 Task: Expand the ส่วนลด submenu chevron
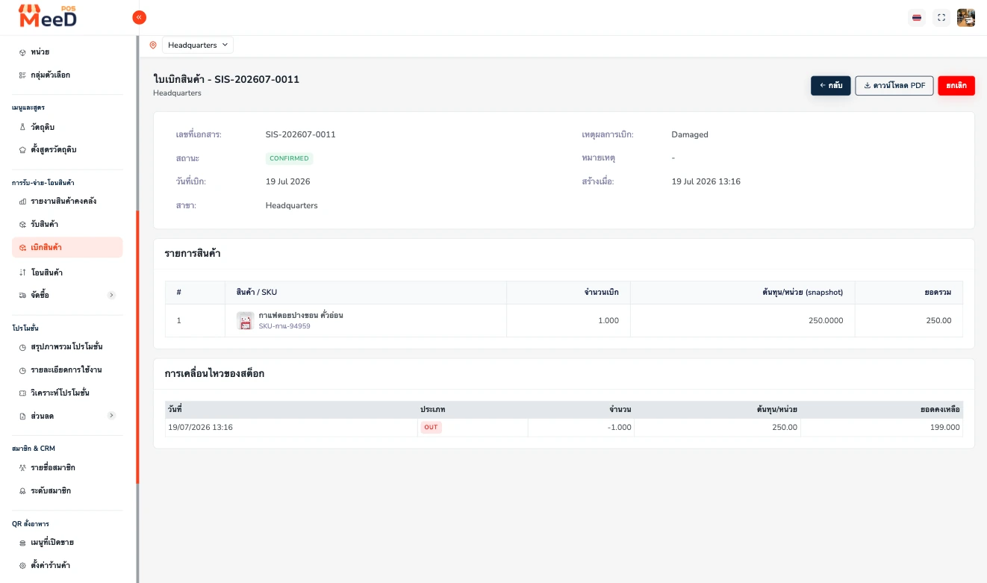click(x=111, y=415)
